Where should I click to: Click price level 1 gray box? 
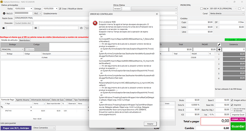click(234, 54)
